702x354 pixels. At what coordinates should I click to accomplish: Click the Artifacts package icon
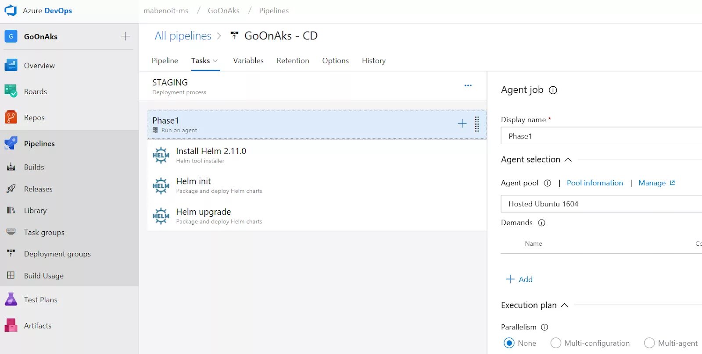pos(11,326)
